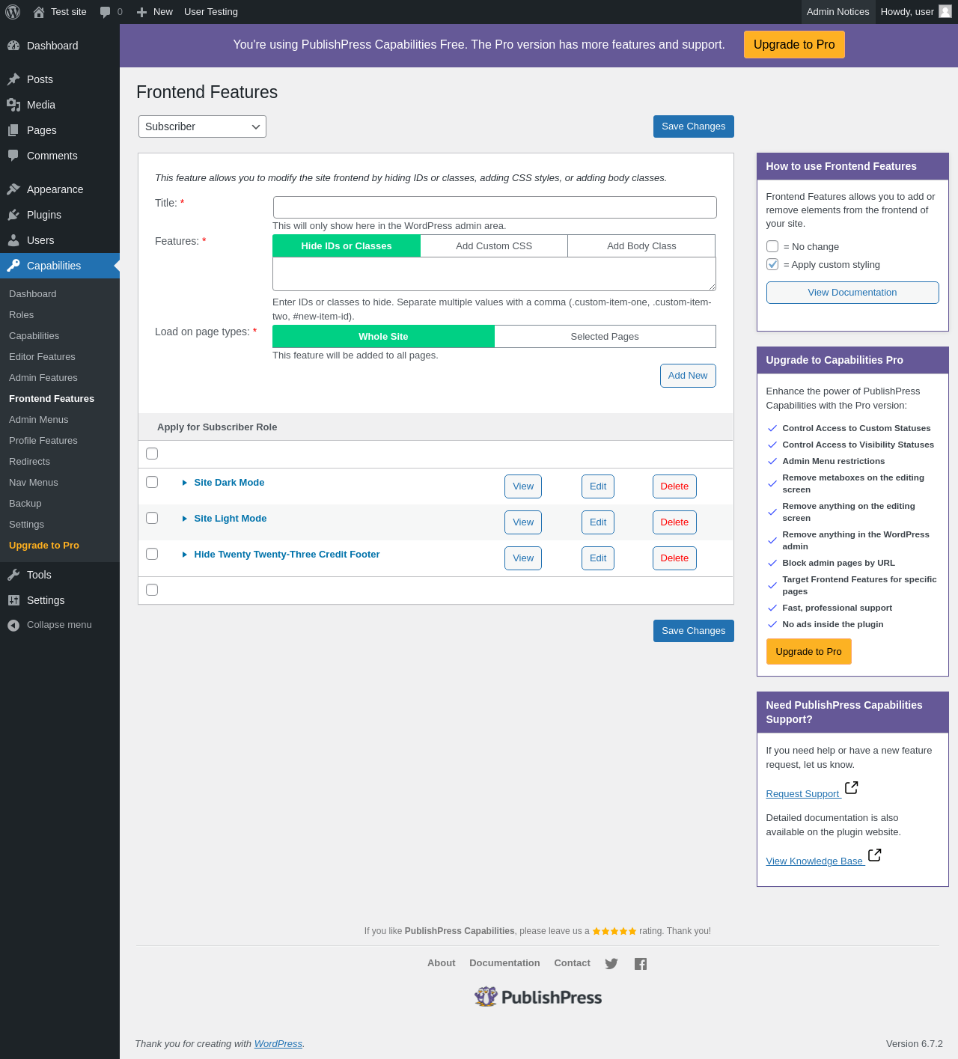Open the WordPress link in footer
Image resolution: width=958 pixels, height=1059 pixels.
(x=278, y=1044)
